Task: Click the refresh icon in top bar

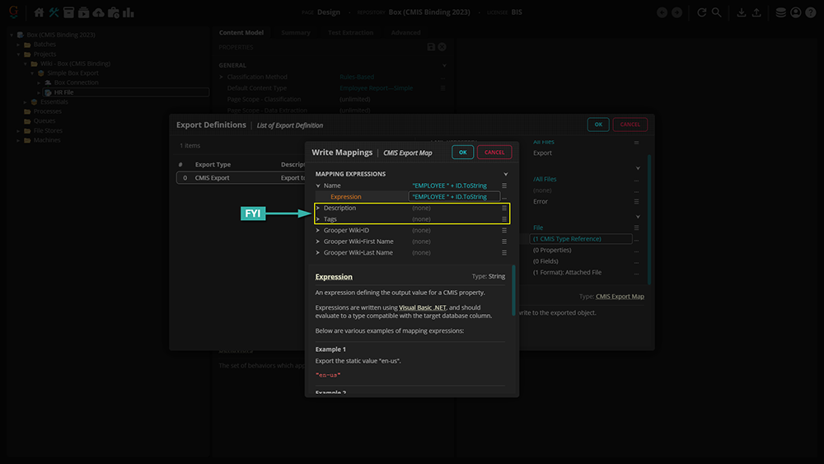Action: 702,12
